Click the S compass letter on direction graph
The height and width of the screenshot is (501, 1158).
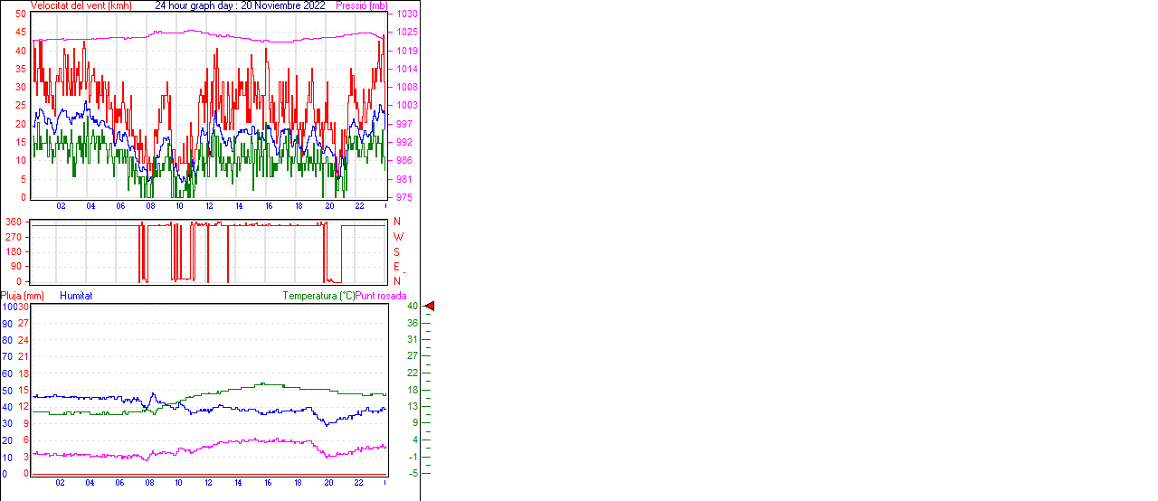click(x=397, y=251)
